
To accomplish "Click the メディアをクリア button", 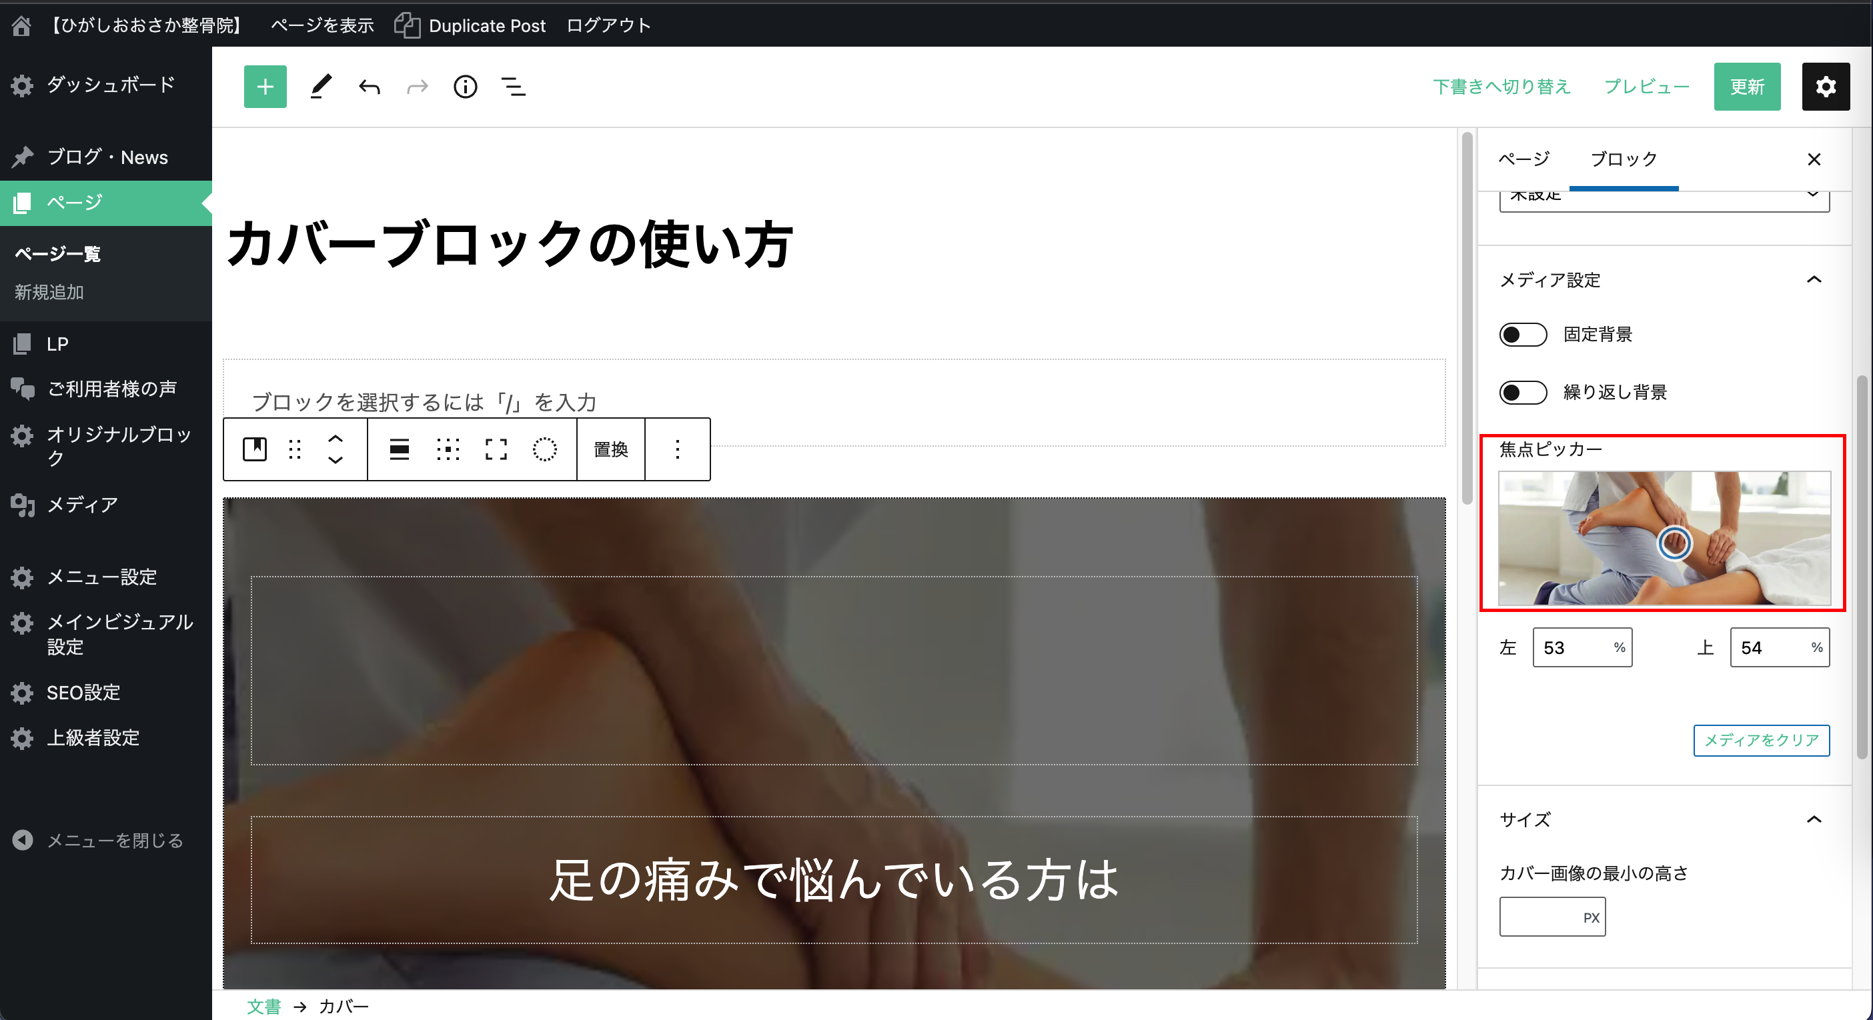I will [1760, 739].
